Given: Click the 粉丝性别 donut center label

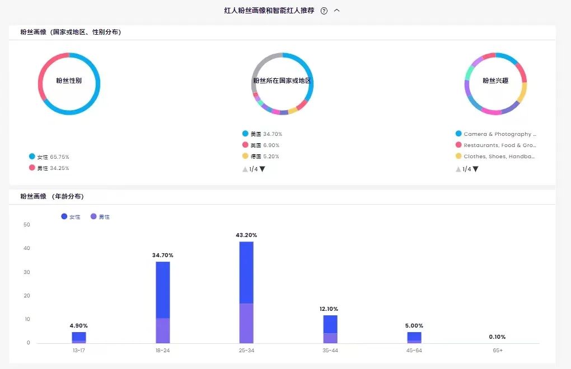Looking at the screenshot, I should (x=69, y=81).
